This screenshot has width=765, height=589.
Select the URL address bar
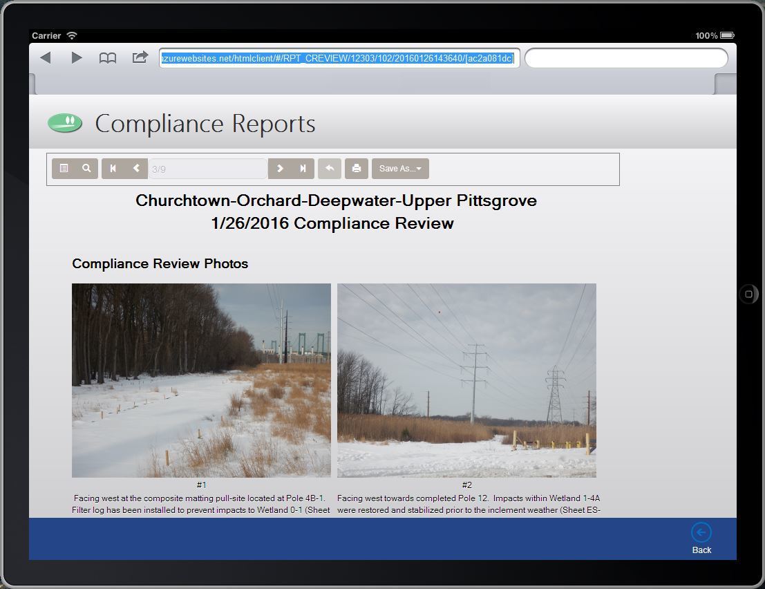click(339, 58)
